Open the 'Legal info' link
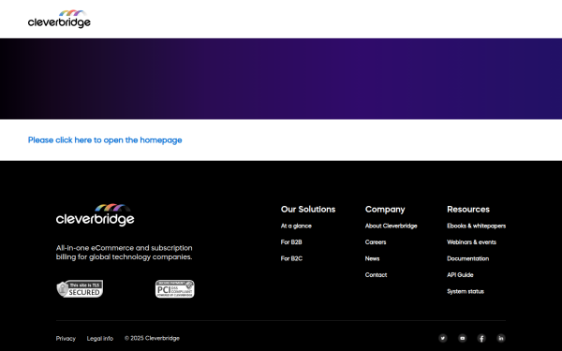Image resolution: width=562 pixels, height=351 pixels. click(100, 339)
